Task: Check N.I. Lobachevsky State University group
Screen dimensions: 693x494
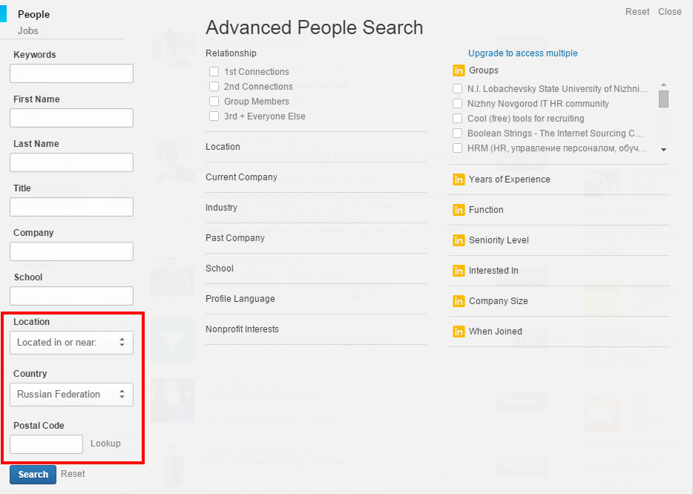Action: click(x=458, y=89)
